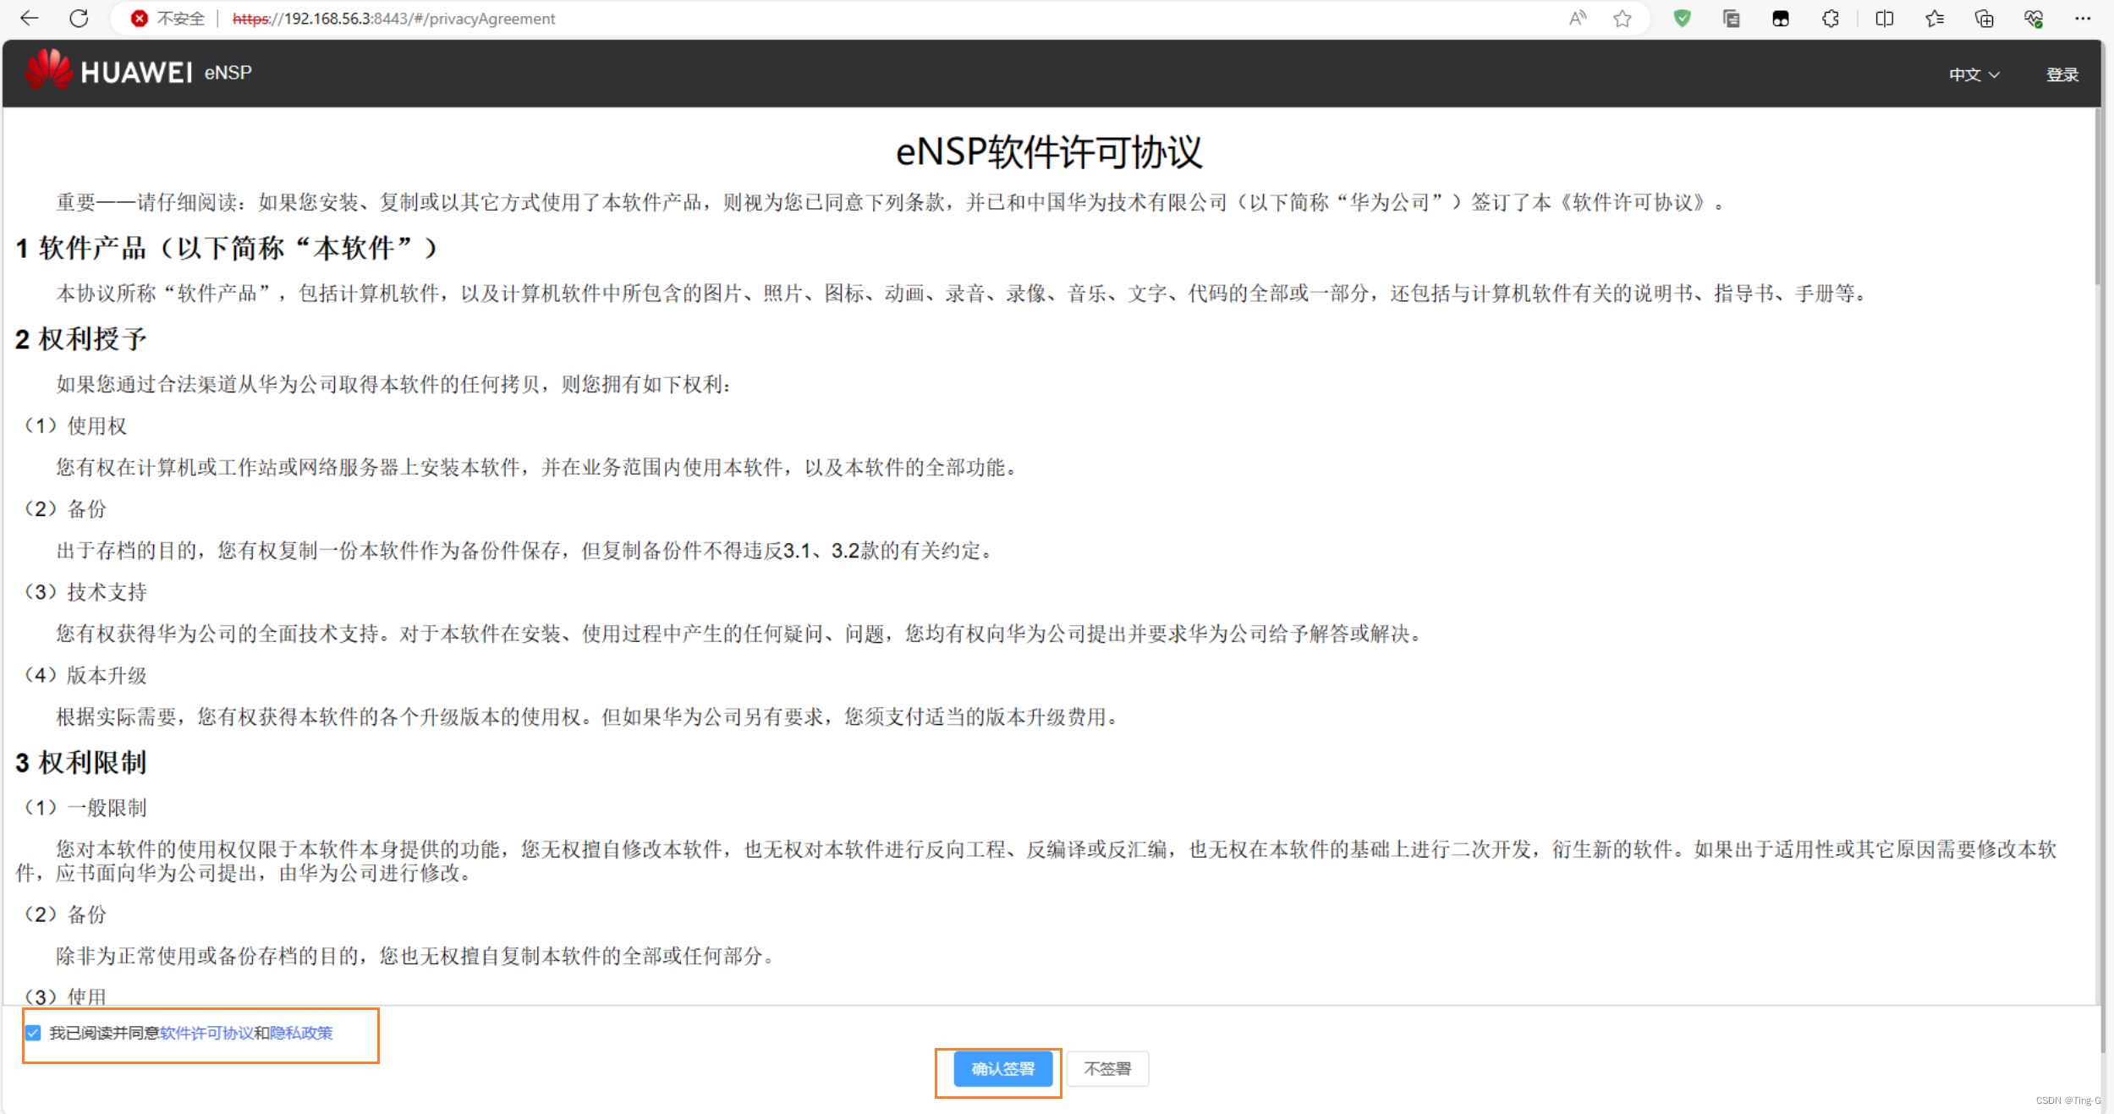Uncheck the agreement consent checkbox
Viewport: 2114px width, 1114px height.
tap(33, 1033)
